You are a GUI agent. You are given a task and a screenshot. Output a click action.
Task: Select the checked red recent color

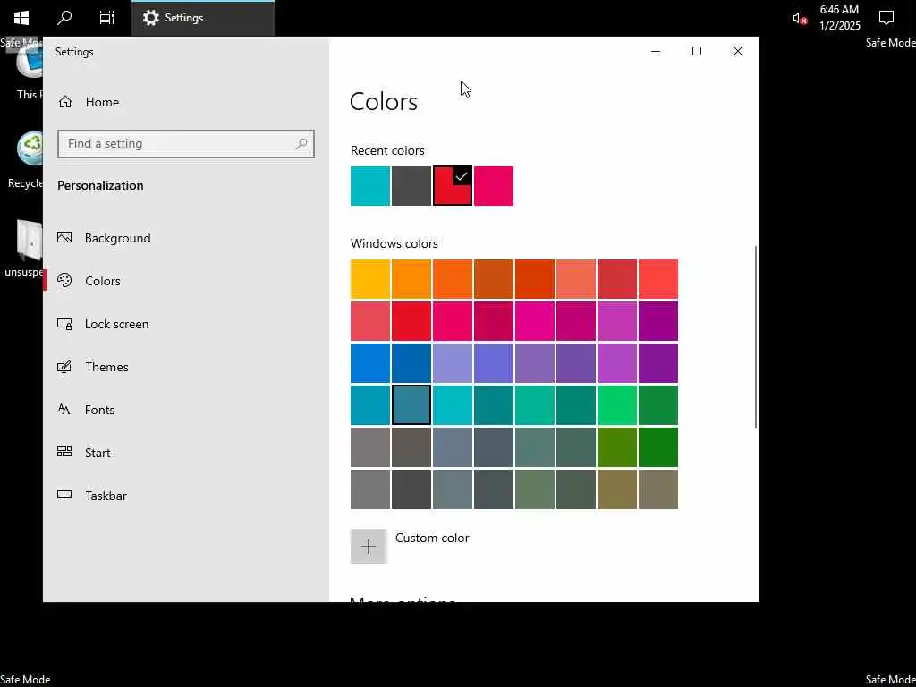point(453,186)
